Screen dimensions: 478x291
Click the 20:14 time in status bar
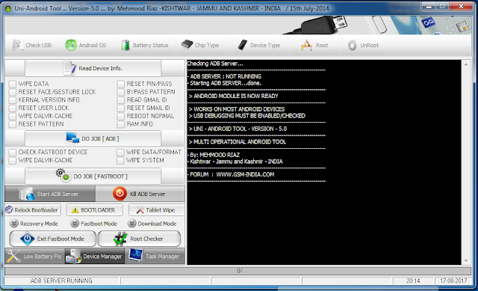pyautogui.click(x=413, y=281)
